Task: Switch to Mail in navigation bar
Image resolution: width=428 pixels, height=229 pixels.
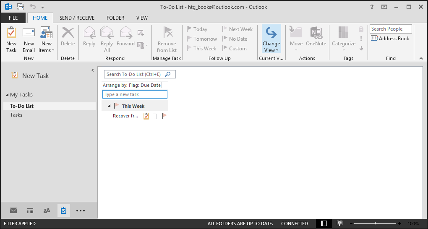Action: [x=13, y=211]
